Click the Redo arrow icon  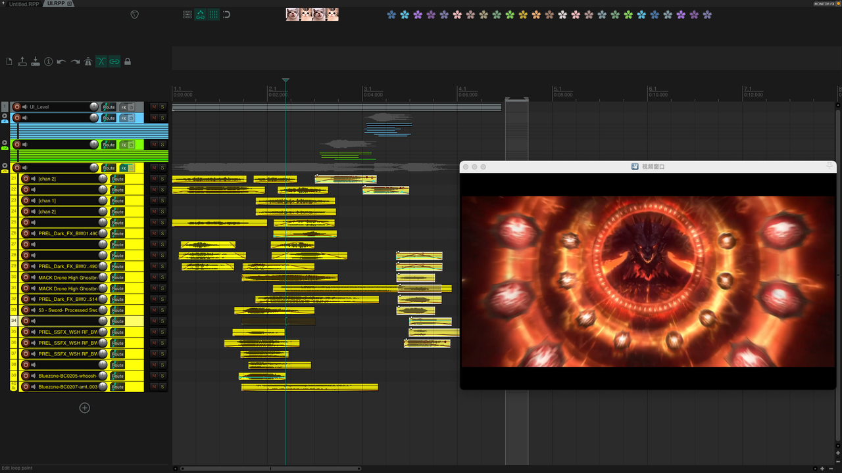tap(75, 62)
